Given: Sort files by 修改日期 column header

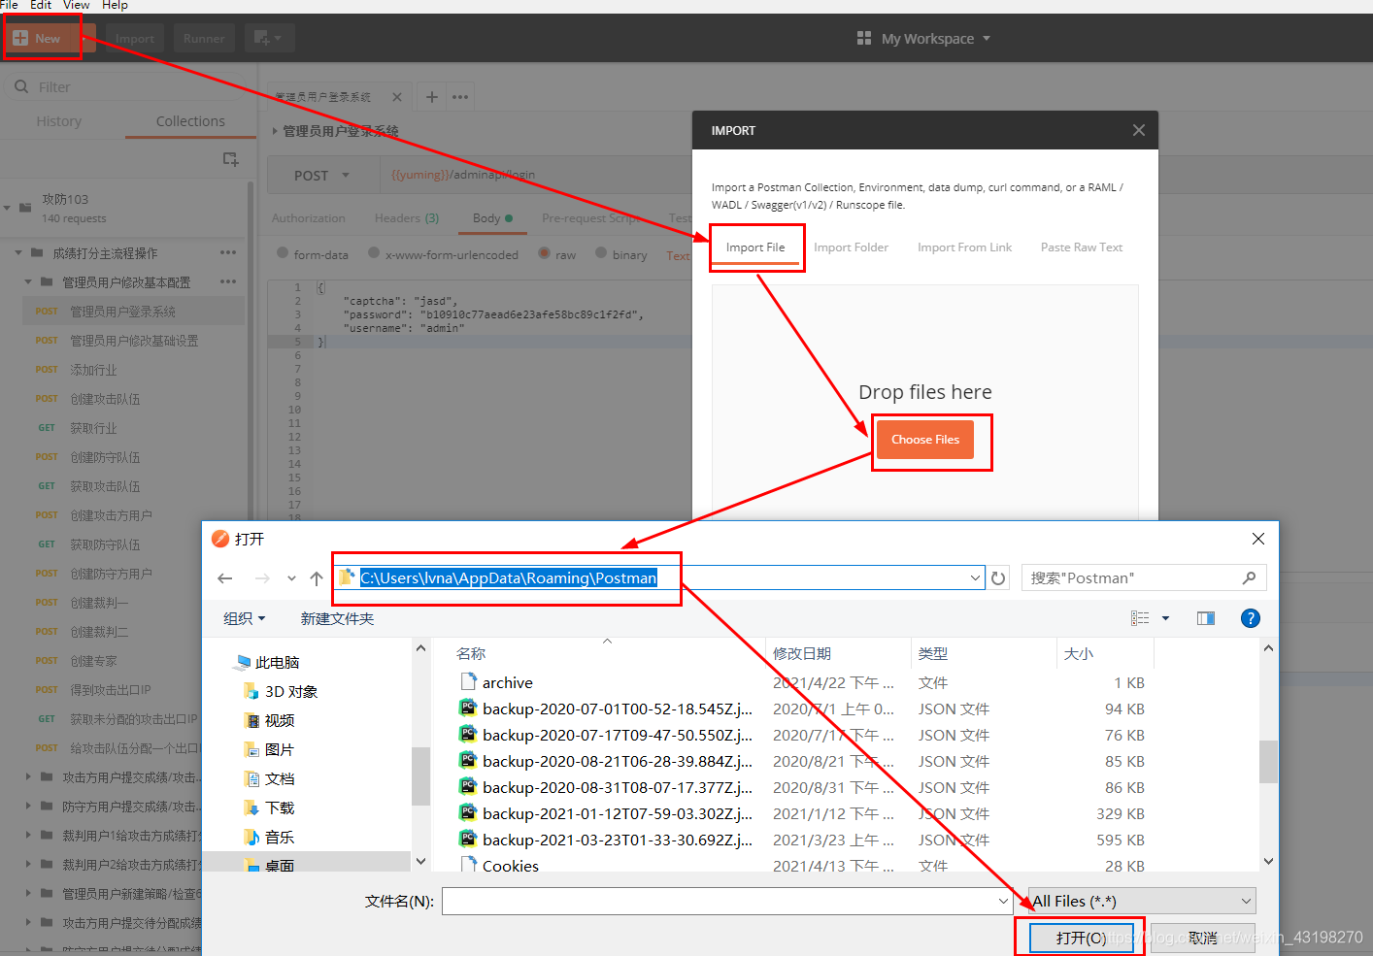Looking at the screenshot, I should (x=802, y=653).
